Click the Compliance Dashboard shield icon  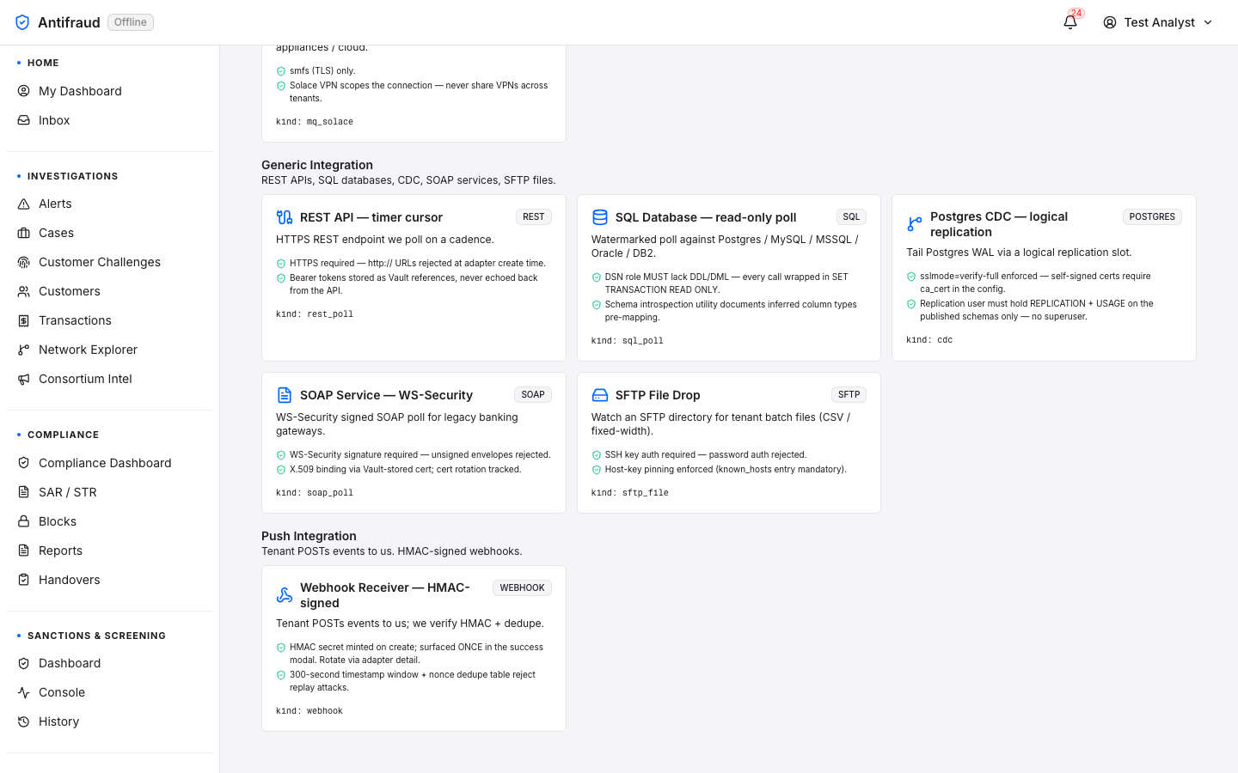24,463
